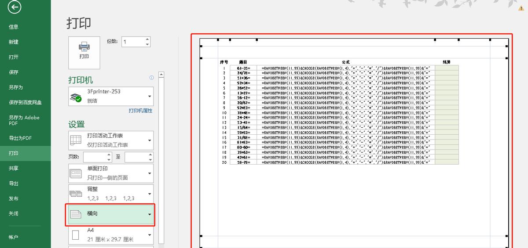Open the 3Fprinter-253 printer dropdown

(x=111, y=96)
